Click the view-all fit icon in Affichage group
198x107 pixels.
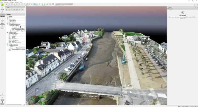pyautogui.click(x=27, y=4)
